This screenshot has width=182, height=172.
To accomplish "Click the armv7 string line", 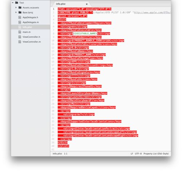I will point(76,114).
